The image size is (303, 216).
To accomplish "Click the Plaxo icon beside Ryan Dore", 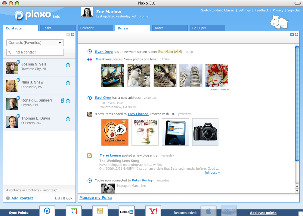I will click(x=89, y=51).
